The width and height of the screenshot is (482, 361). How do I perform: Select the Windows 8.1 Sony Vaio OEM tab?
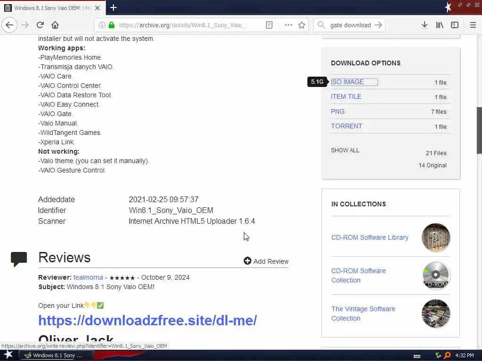pos(53,8)
